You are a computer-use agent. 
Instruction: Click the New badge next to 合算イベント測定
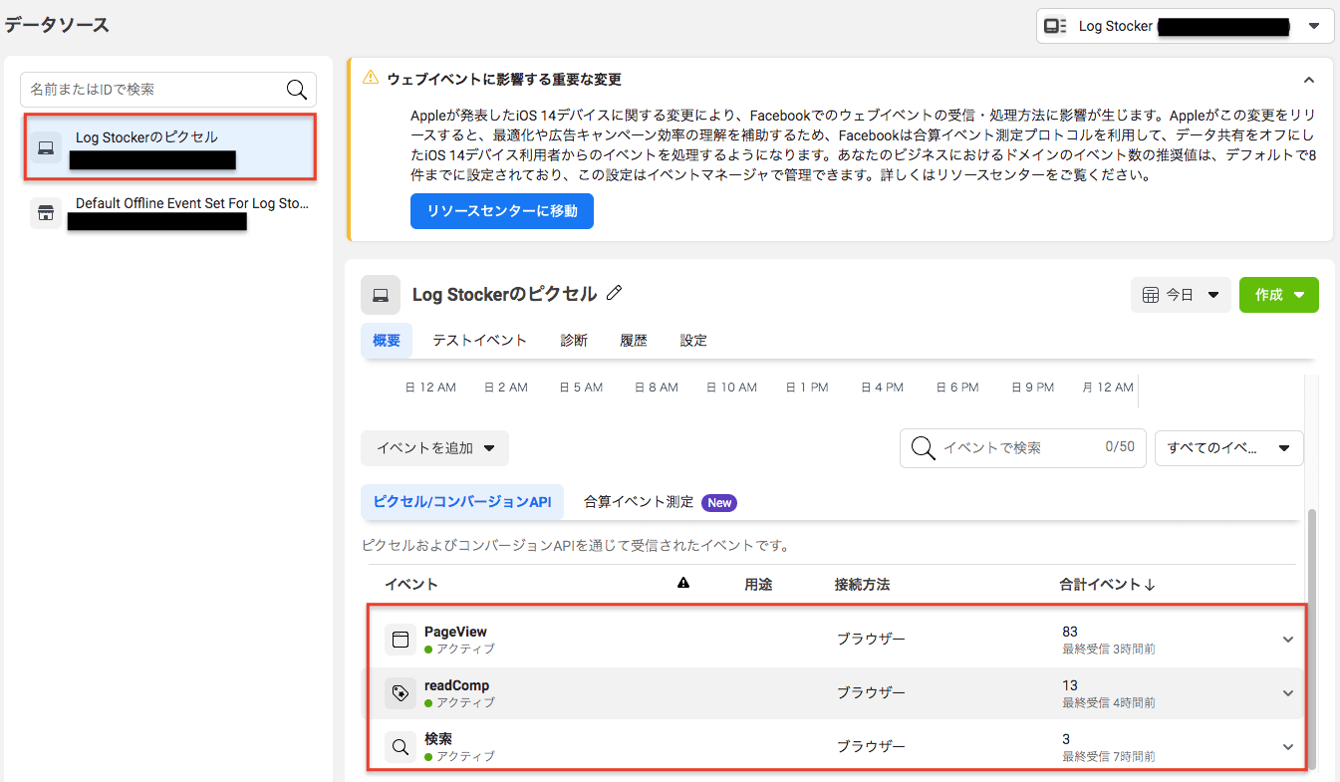pyautogui.click(x=719, y=503)
